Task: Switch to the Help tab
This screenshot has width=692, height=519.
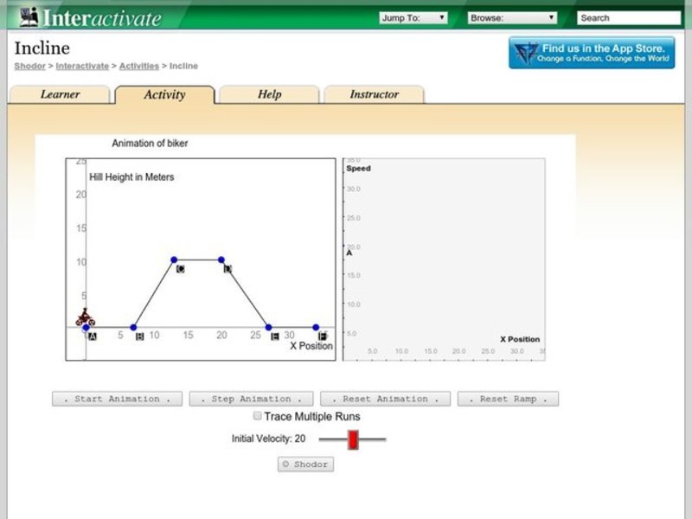Action: click(268, 94)
